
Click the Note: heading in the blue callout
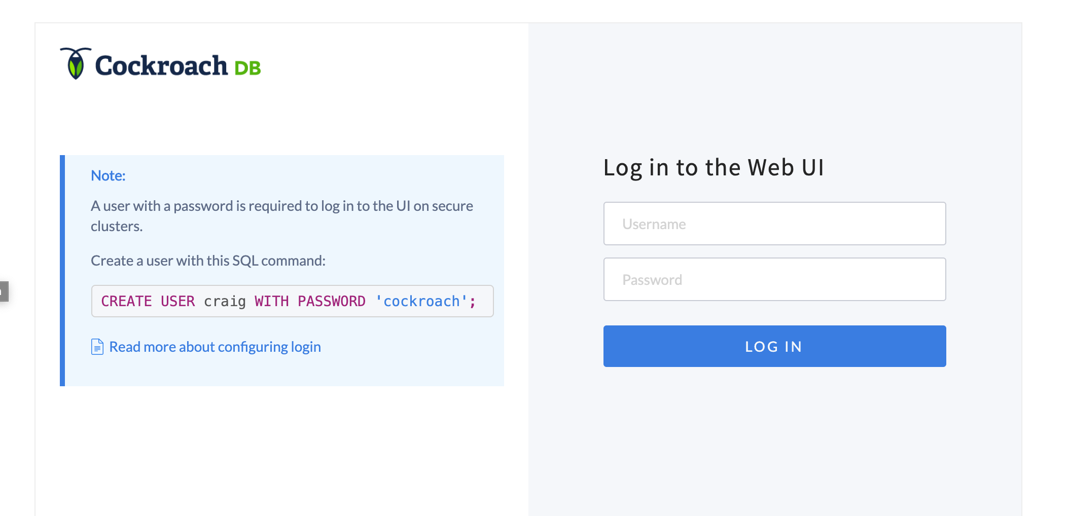pos(108,175)
